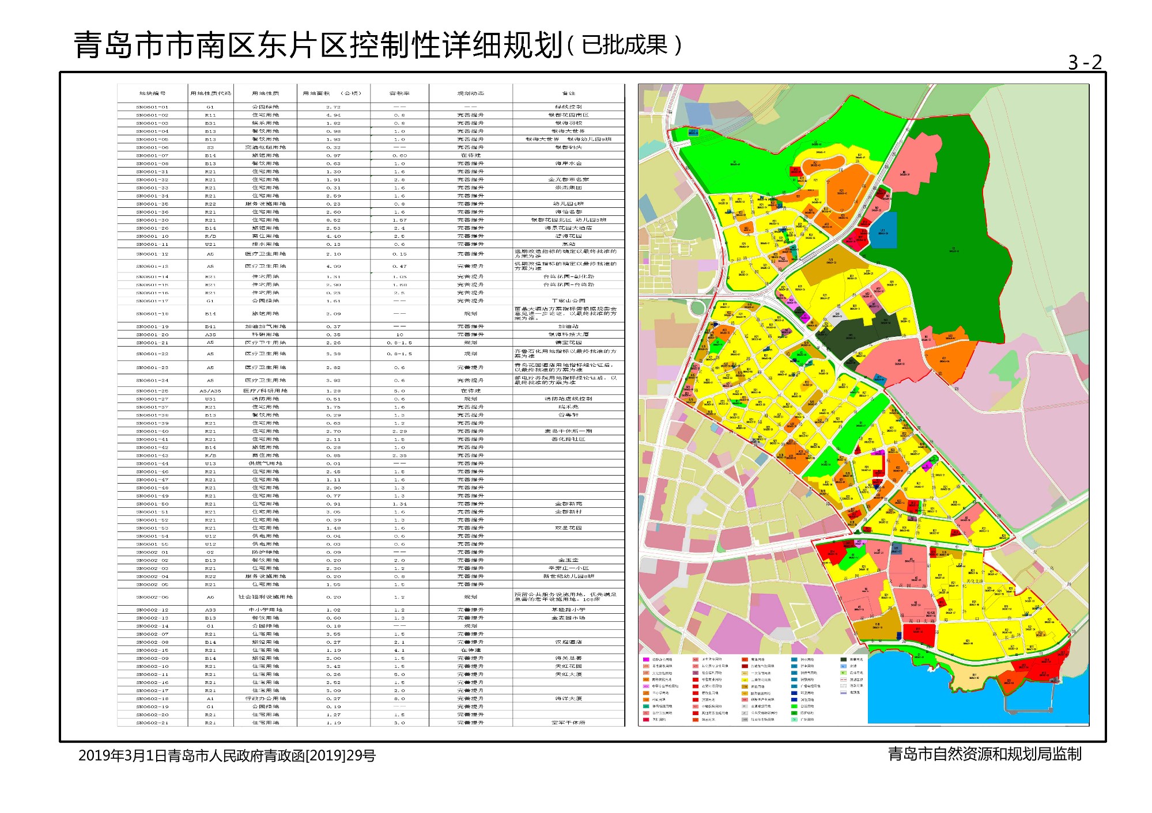Select the SN0601-01 parcel number cell
Screen dimensions: 1152x813
152,107
